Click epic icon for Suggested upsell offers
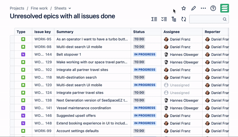 coord(23,116)
